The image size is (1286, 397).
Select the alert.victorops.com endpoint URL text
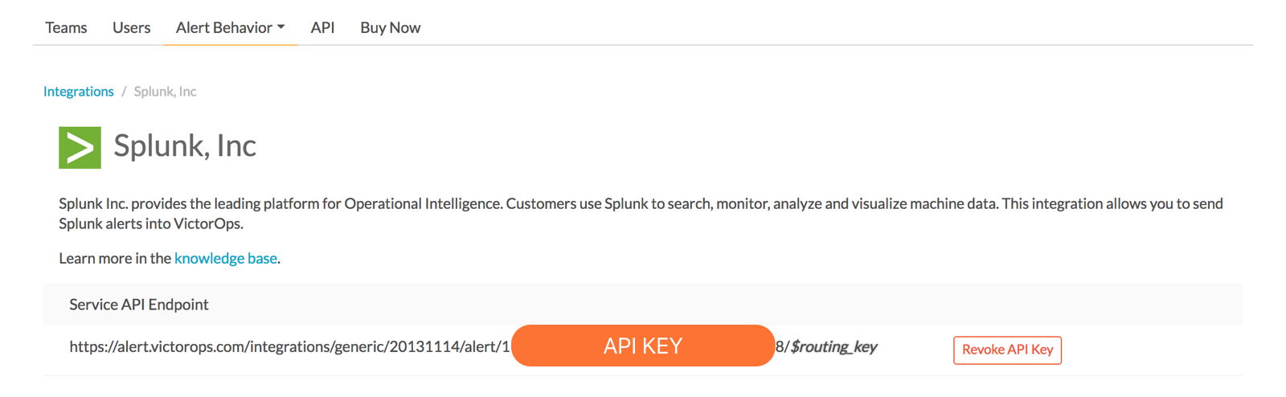(289, 346)
